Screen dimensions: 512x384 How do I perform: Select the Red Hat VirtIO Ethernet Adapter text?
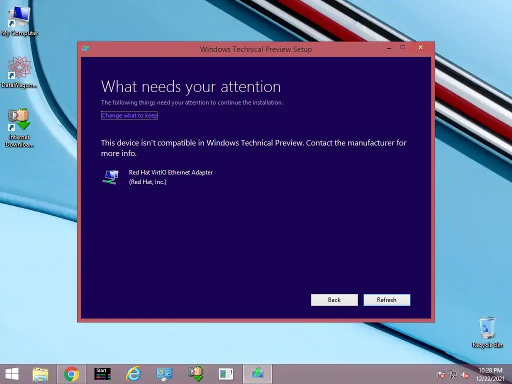[170, 172]
